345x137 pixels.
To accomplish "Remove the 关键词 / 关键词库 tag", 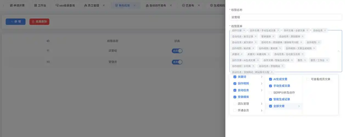I will (268, 54).
